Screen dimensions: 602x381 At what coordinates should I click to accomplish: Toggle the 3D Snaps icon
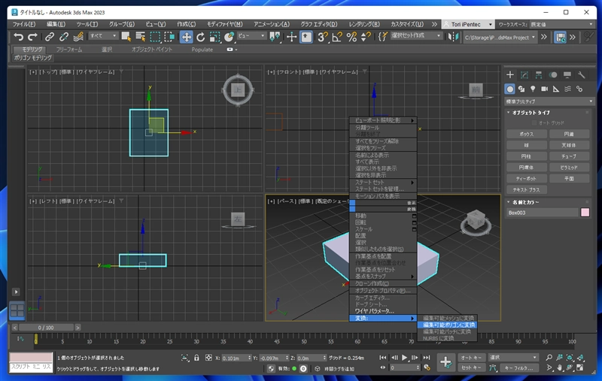[323, 37]
